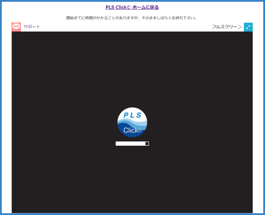Click the red Contact envelope icon

pos(16,27)
